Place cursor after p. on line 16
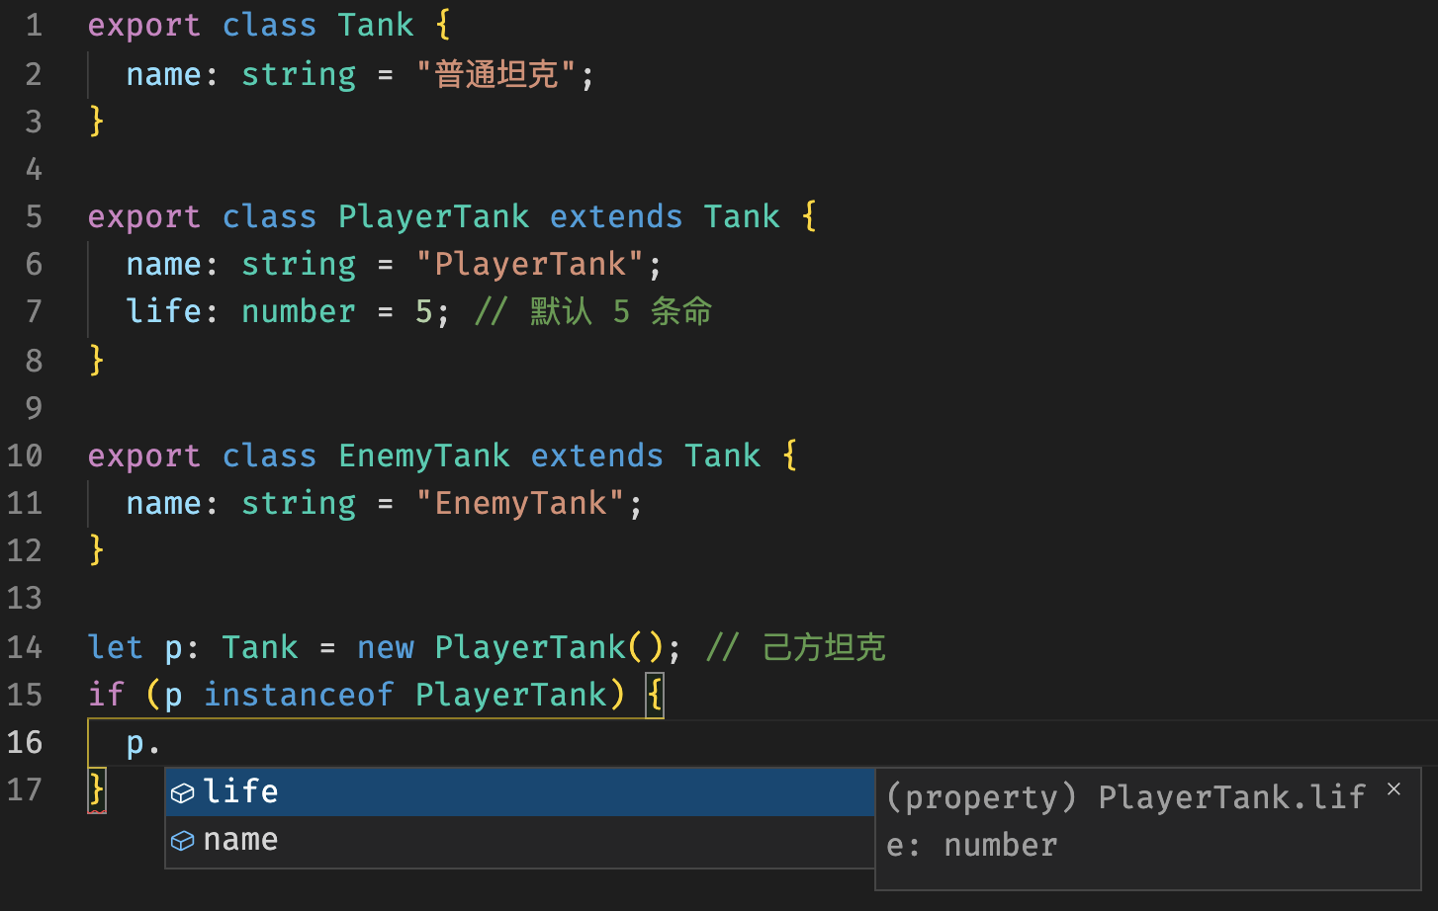The height and width of the screenshot is (911, 1438). tap(162, 743)
